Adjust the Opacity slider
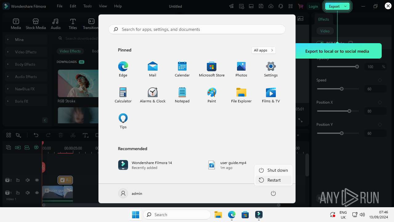 tap(337, 67)
